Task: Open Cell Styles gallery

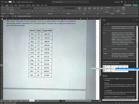Action: coord(89,10)
